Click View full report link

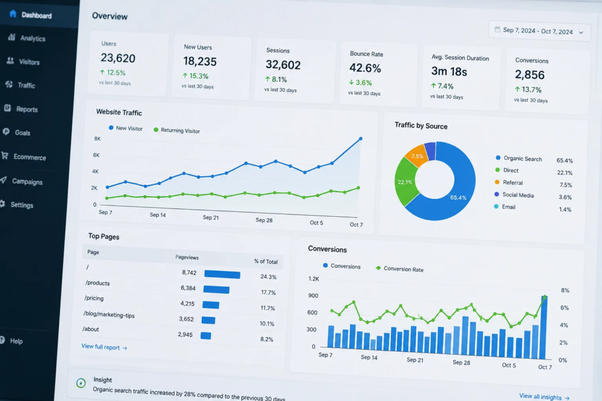[x=104, y=347]
